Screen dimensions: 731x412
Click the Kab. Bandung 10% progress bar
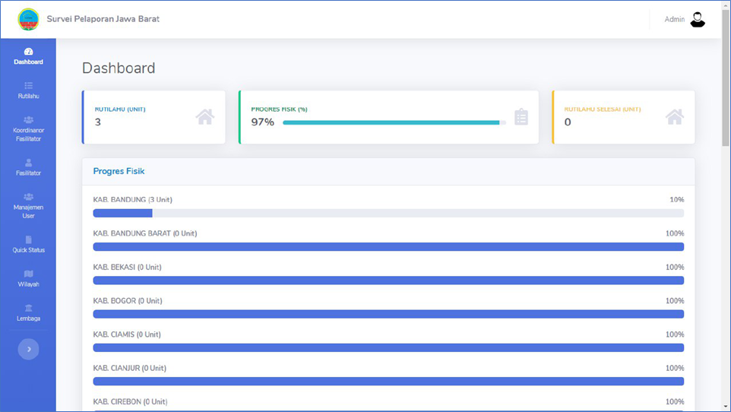(x=388, y=214)
